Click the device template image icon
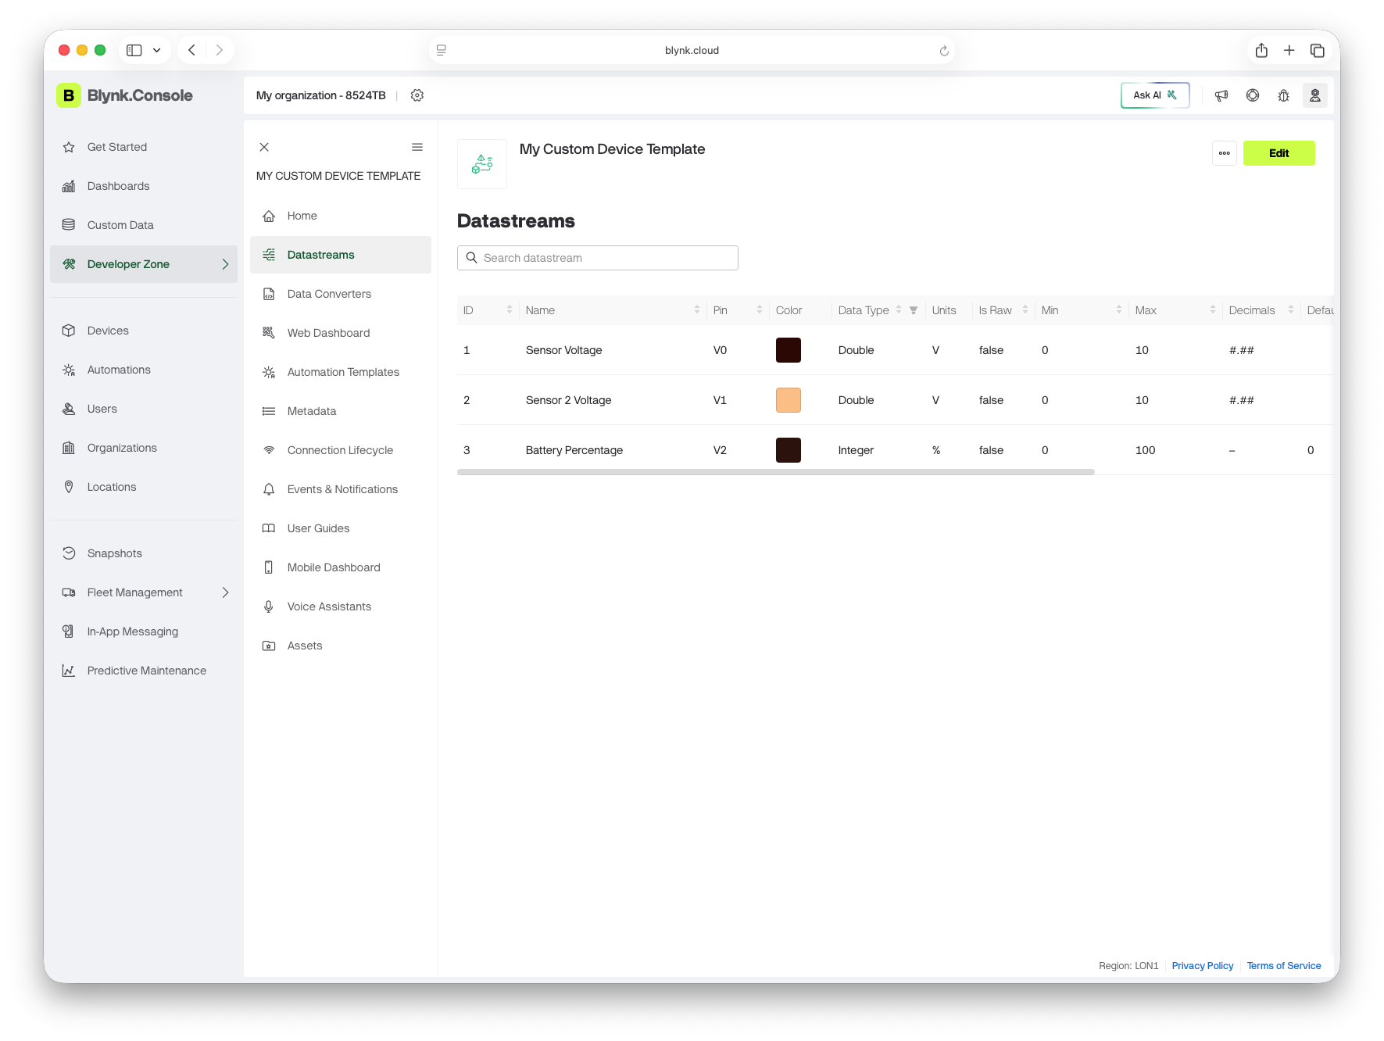Screen dimensions: 1384x1041 pos(482,164)
